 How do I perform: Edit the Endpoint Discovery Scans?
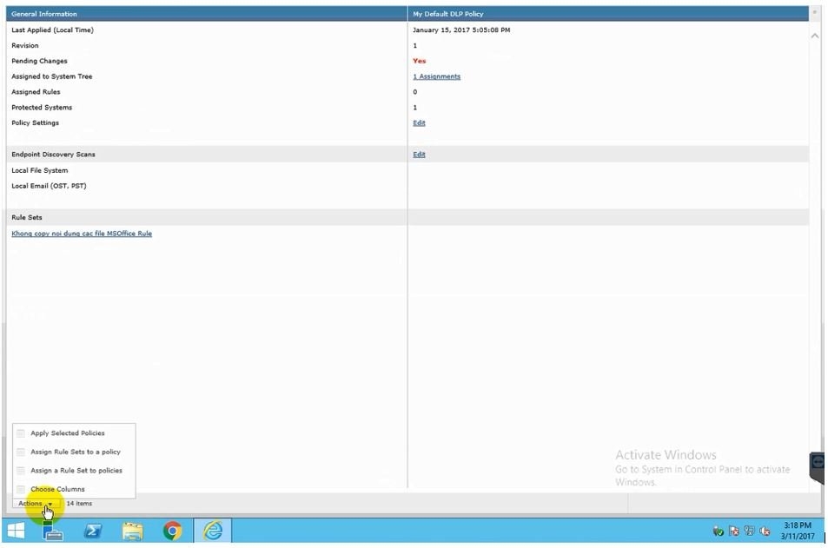pos(419,155)
